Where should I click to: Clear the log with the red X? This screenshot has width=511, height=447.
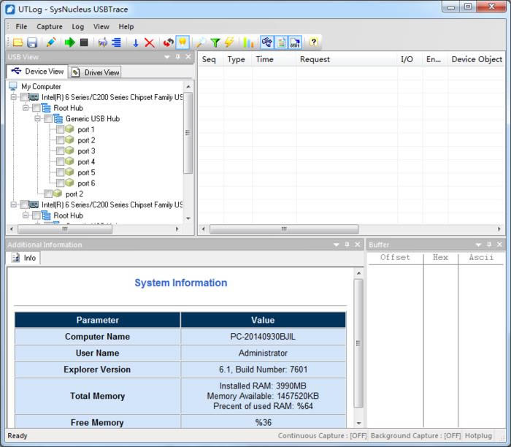(150, 42)
